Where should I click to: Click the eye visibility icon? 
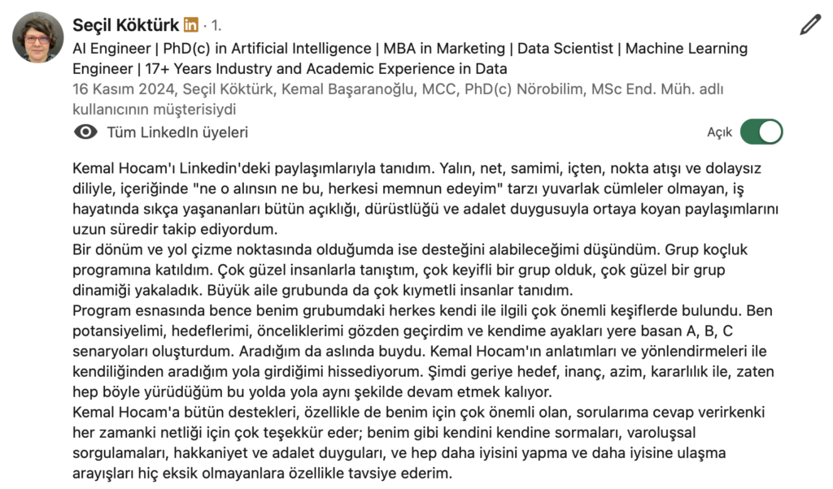pyautogui.click(x=85, y=132)
